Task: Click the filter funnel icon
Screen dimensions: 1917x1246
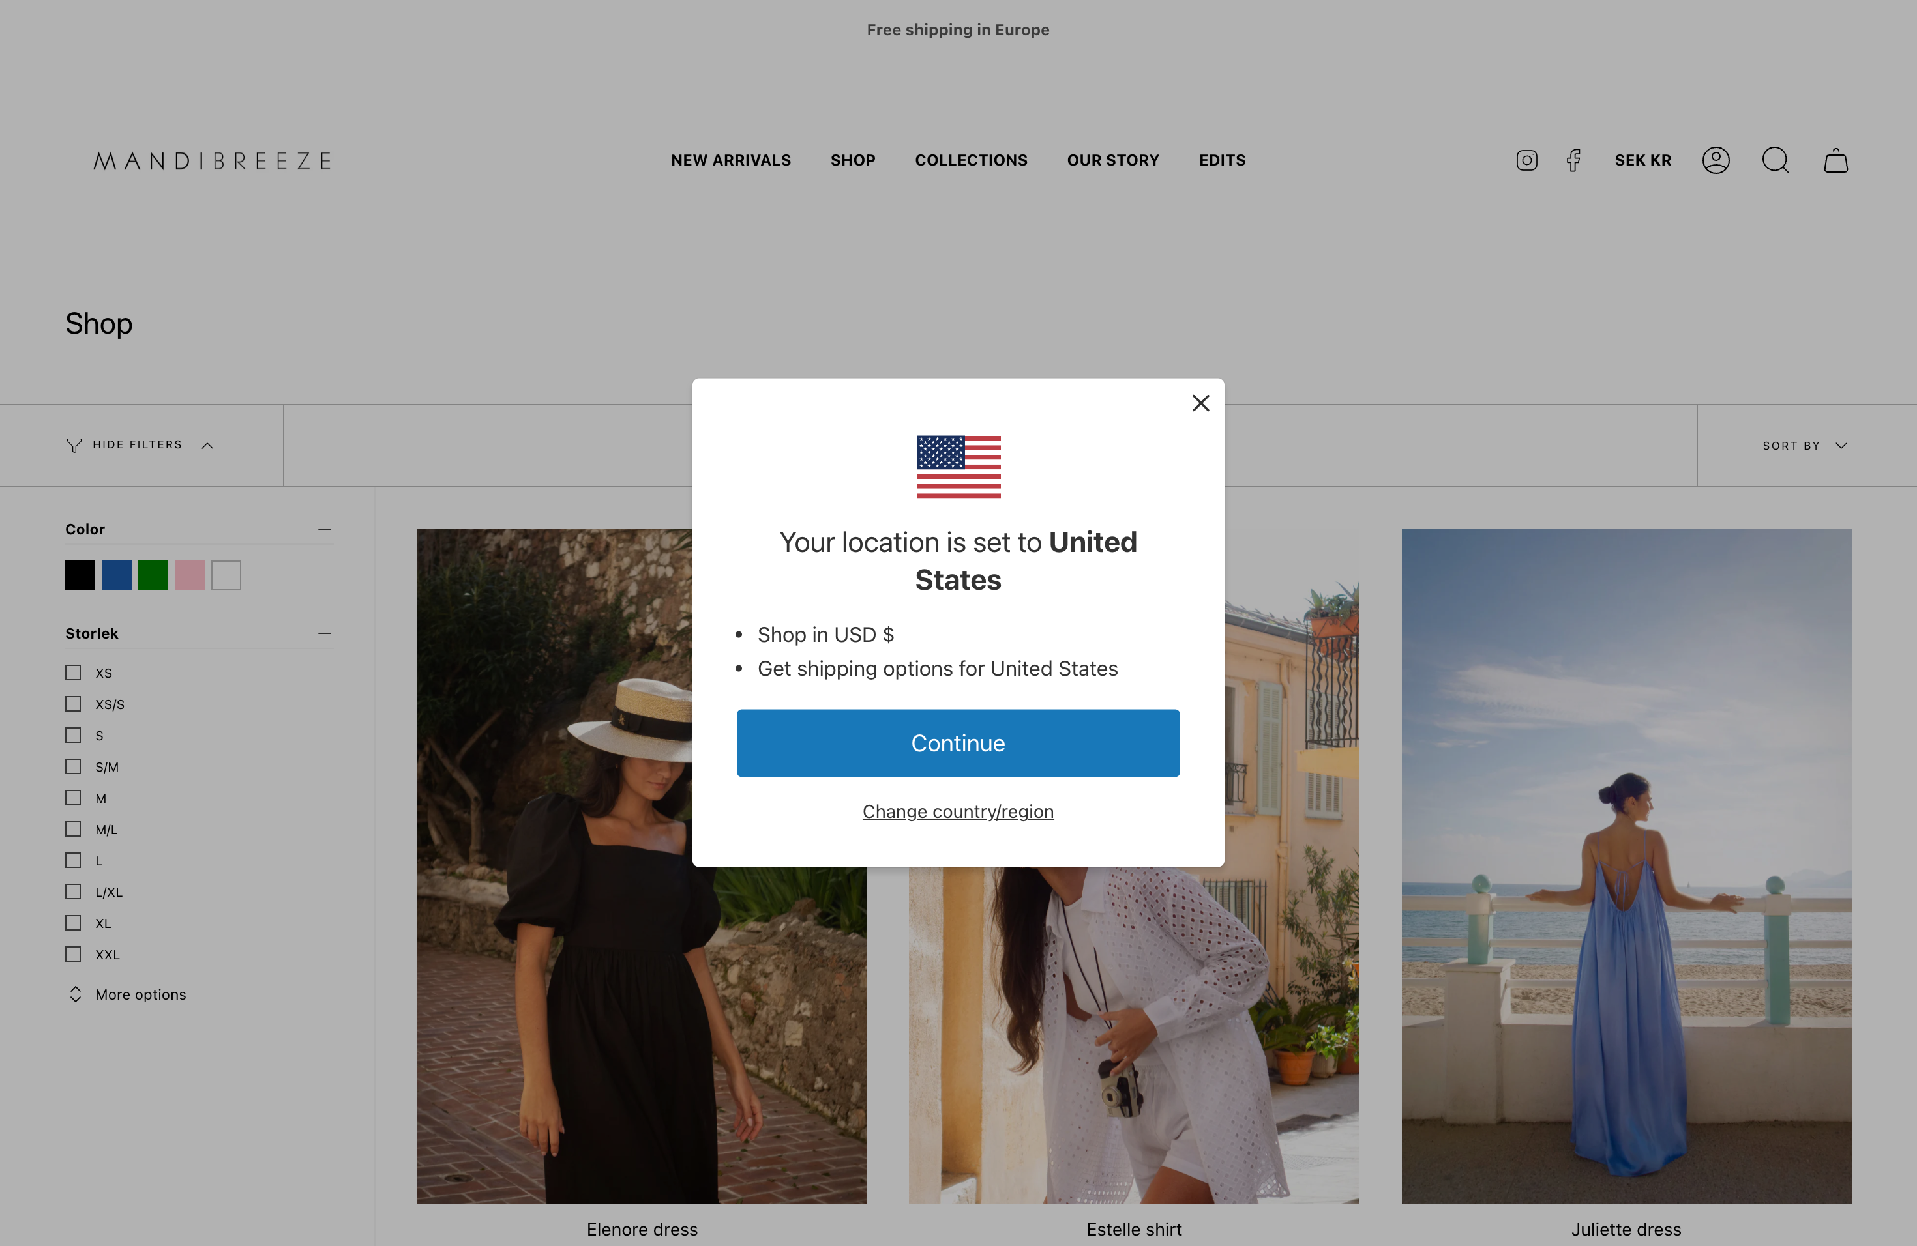Action: coord(73,444)
